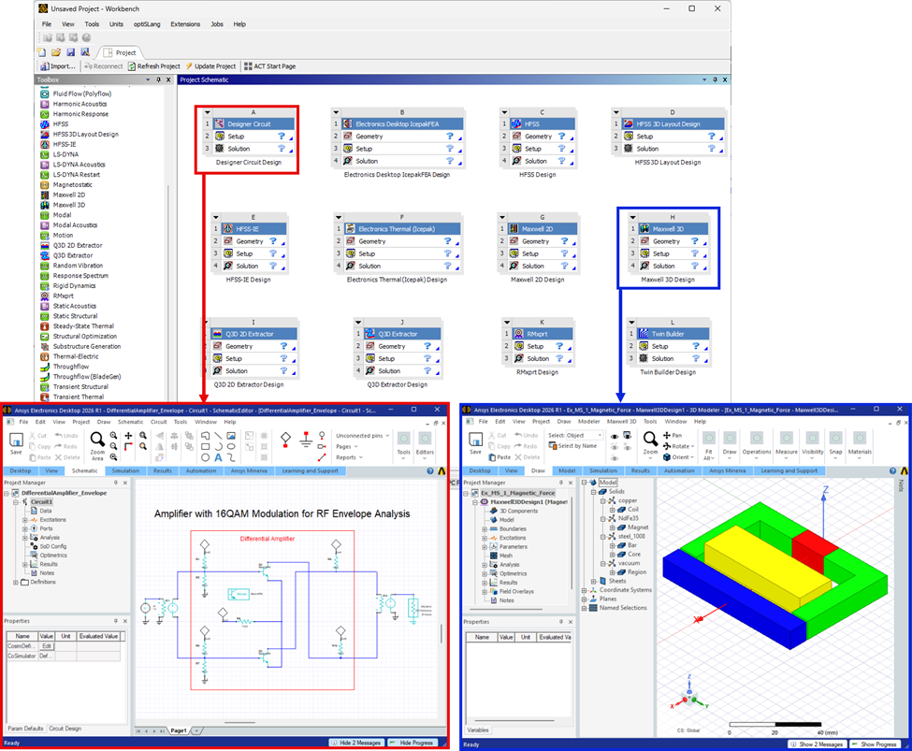Open the system A header dropdown arrow
912x751 pixels.
[208, 112]
